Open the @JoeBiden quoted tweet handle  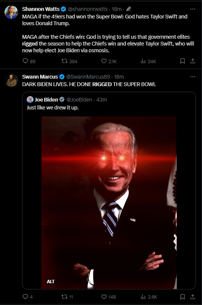[79, 100]
